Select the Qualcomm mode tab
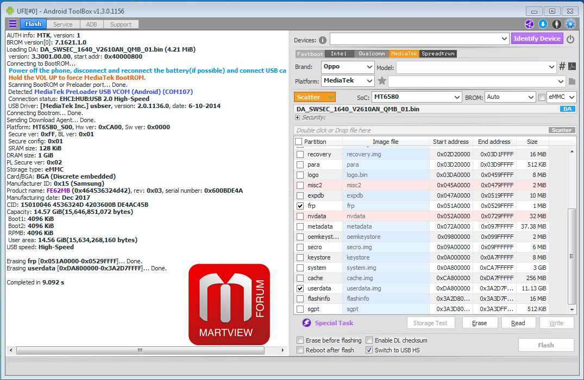 point(372,54)
